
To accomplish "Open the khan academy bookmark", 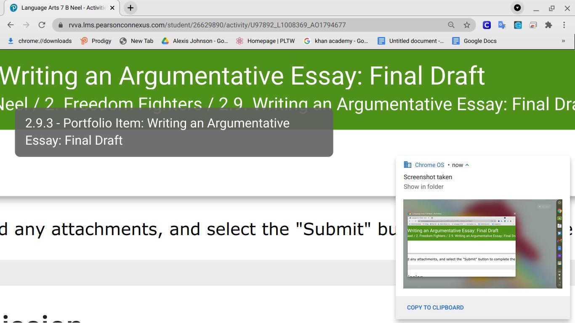I will pyautogui.click(x=336, y=41).
